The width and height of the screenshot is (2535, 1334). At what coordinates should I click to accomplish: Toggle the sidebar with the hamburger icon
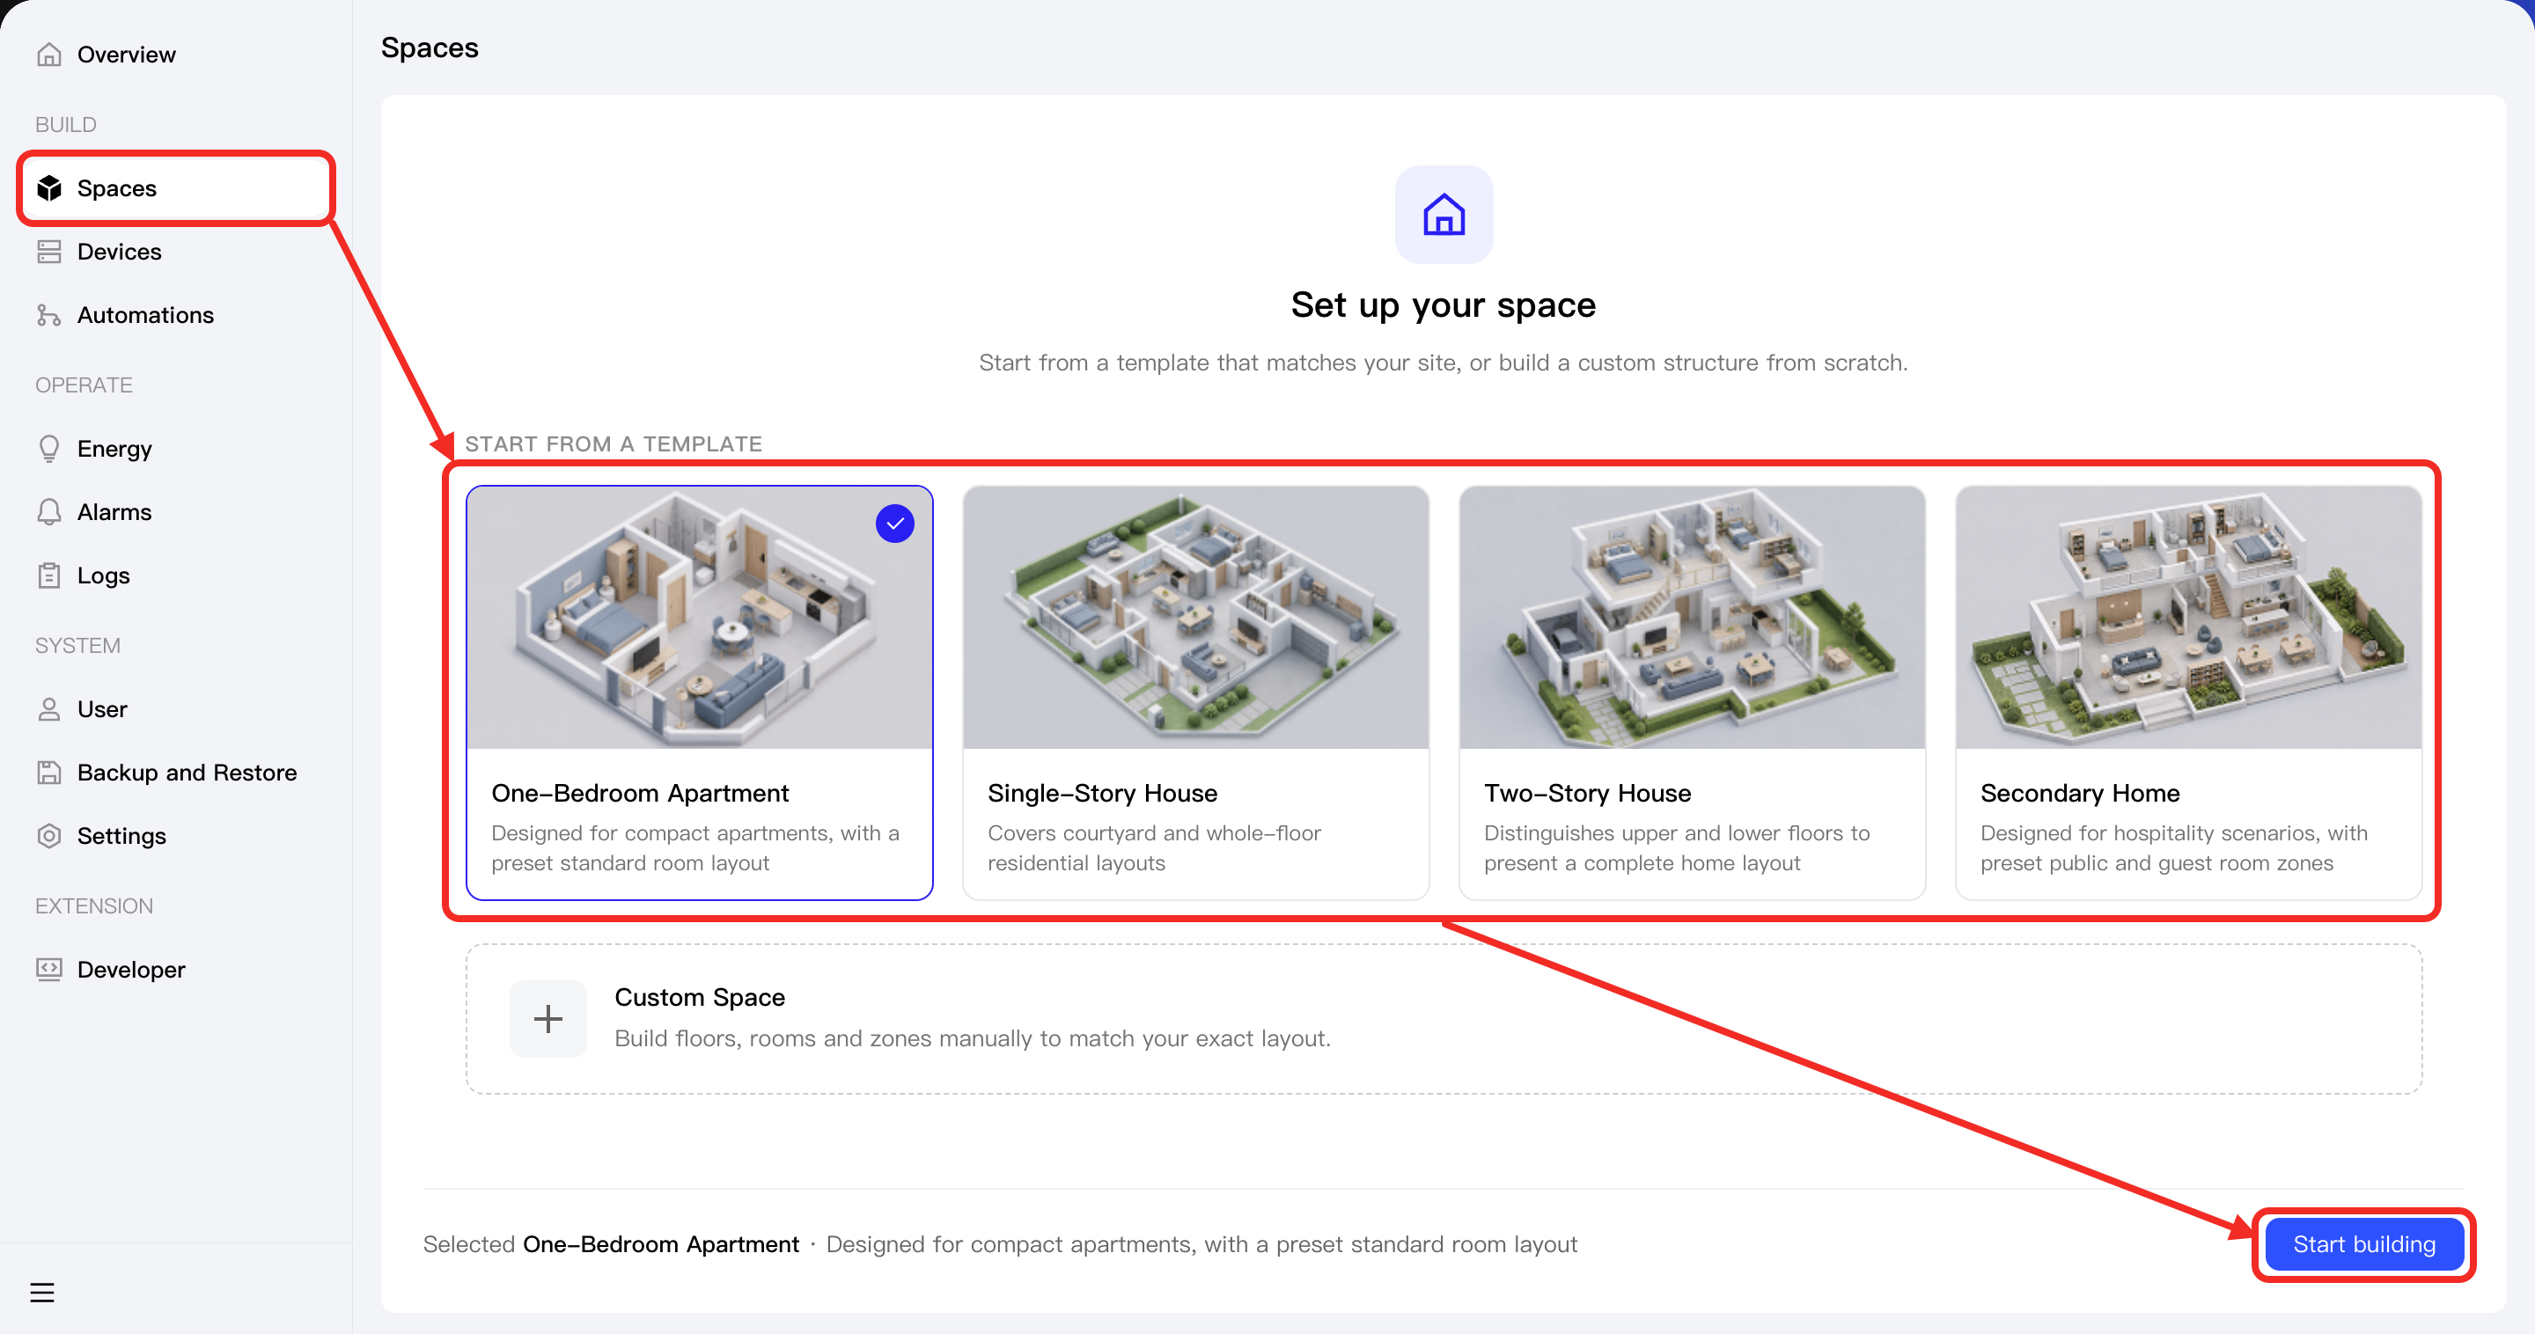click(42, 1293)
